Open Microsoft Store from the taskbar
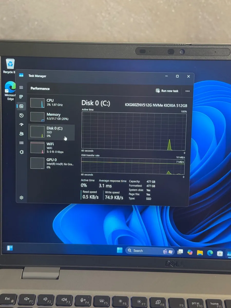The image size is (231, 308). 220,254
